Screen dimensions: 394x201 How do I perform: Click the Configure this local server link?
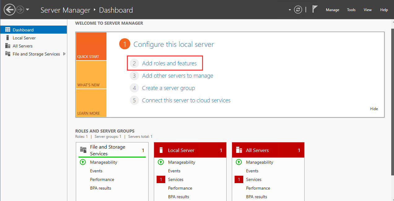(174, 44)
